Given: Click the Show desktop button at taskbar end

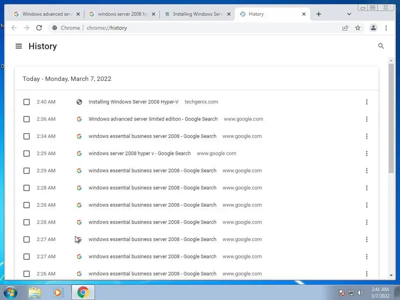Looking at the screenshot, I should click(397, 293).
